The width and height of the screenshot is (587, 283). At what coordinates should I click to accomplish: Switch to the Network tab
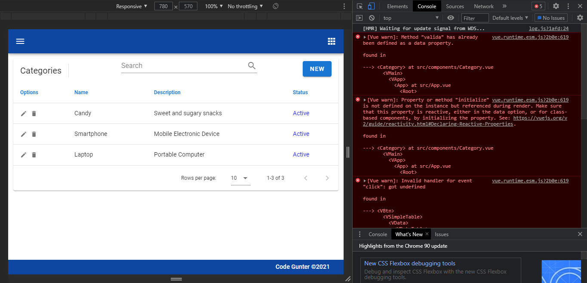483,6
